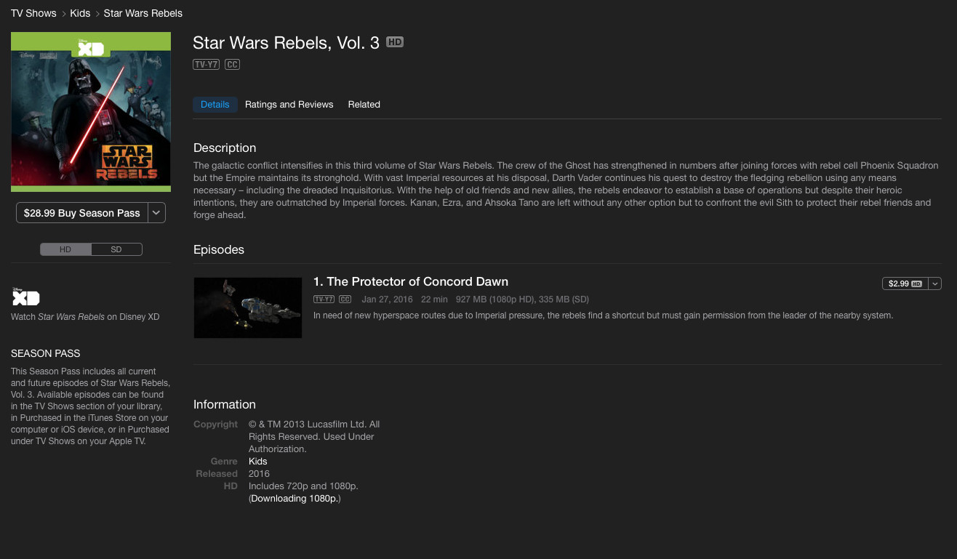Click the TV-Y7 rating badge under the title
This screenshot has width=957, height=559.
pos(206,65)
